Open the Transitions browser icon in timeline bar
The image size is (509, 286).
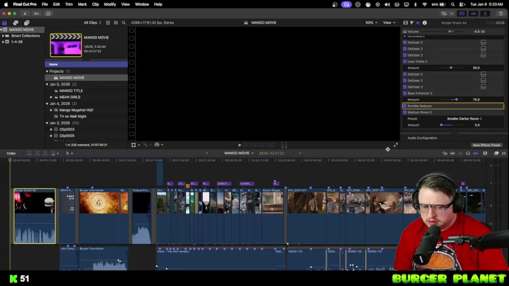coord(504,153)
